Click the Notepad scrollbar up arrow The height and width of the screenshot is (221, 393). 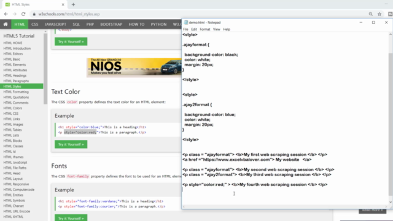pos(391,34)
